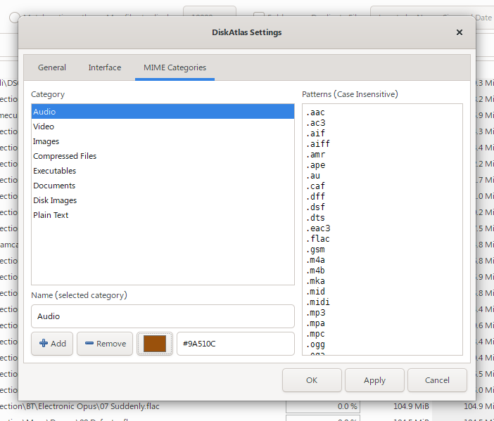The image size is (494, 421).
Task: Add a new category
Action: tap(52, 343)
